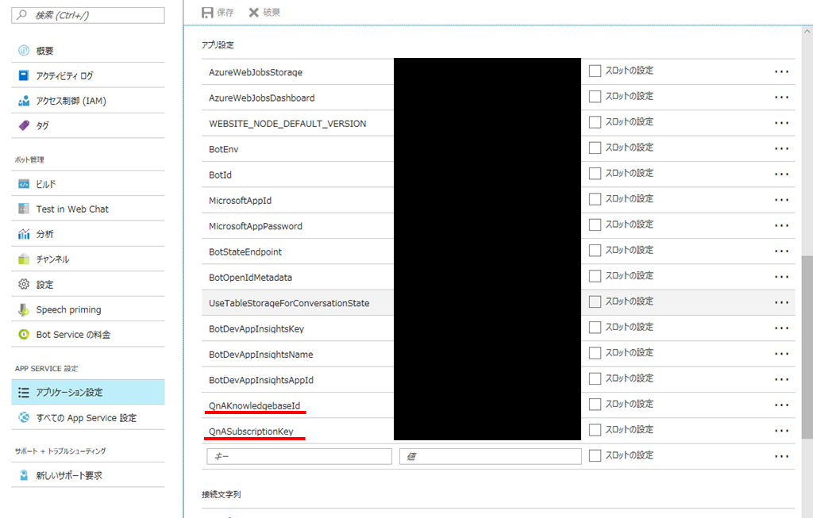Open the ellipsis menu for BotEnv row
813x518 pixels.
(x=781, y=148)
